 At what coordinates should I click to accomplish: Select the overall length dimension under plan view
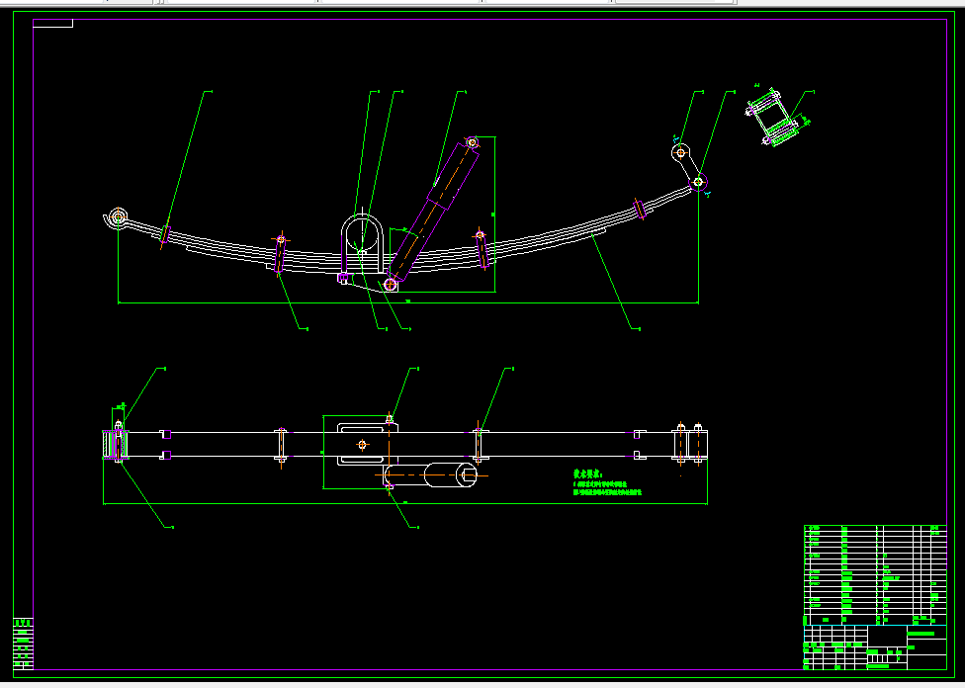[x=405, y=504]
